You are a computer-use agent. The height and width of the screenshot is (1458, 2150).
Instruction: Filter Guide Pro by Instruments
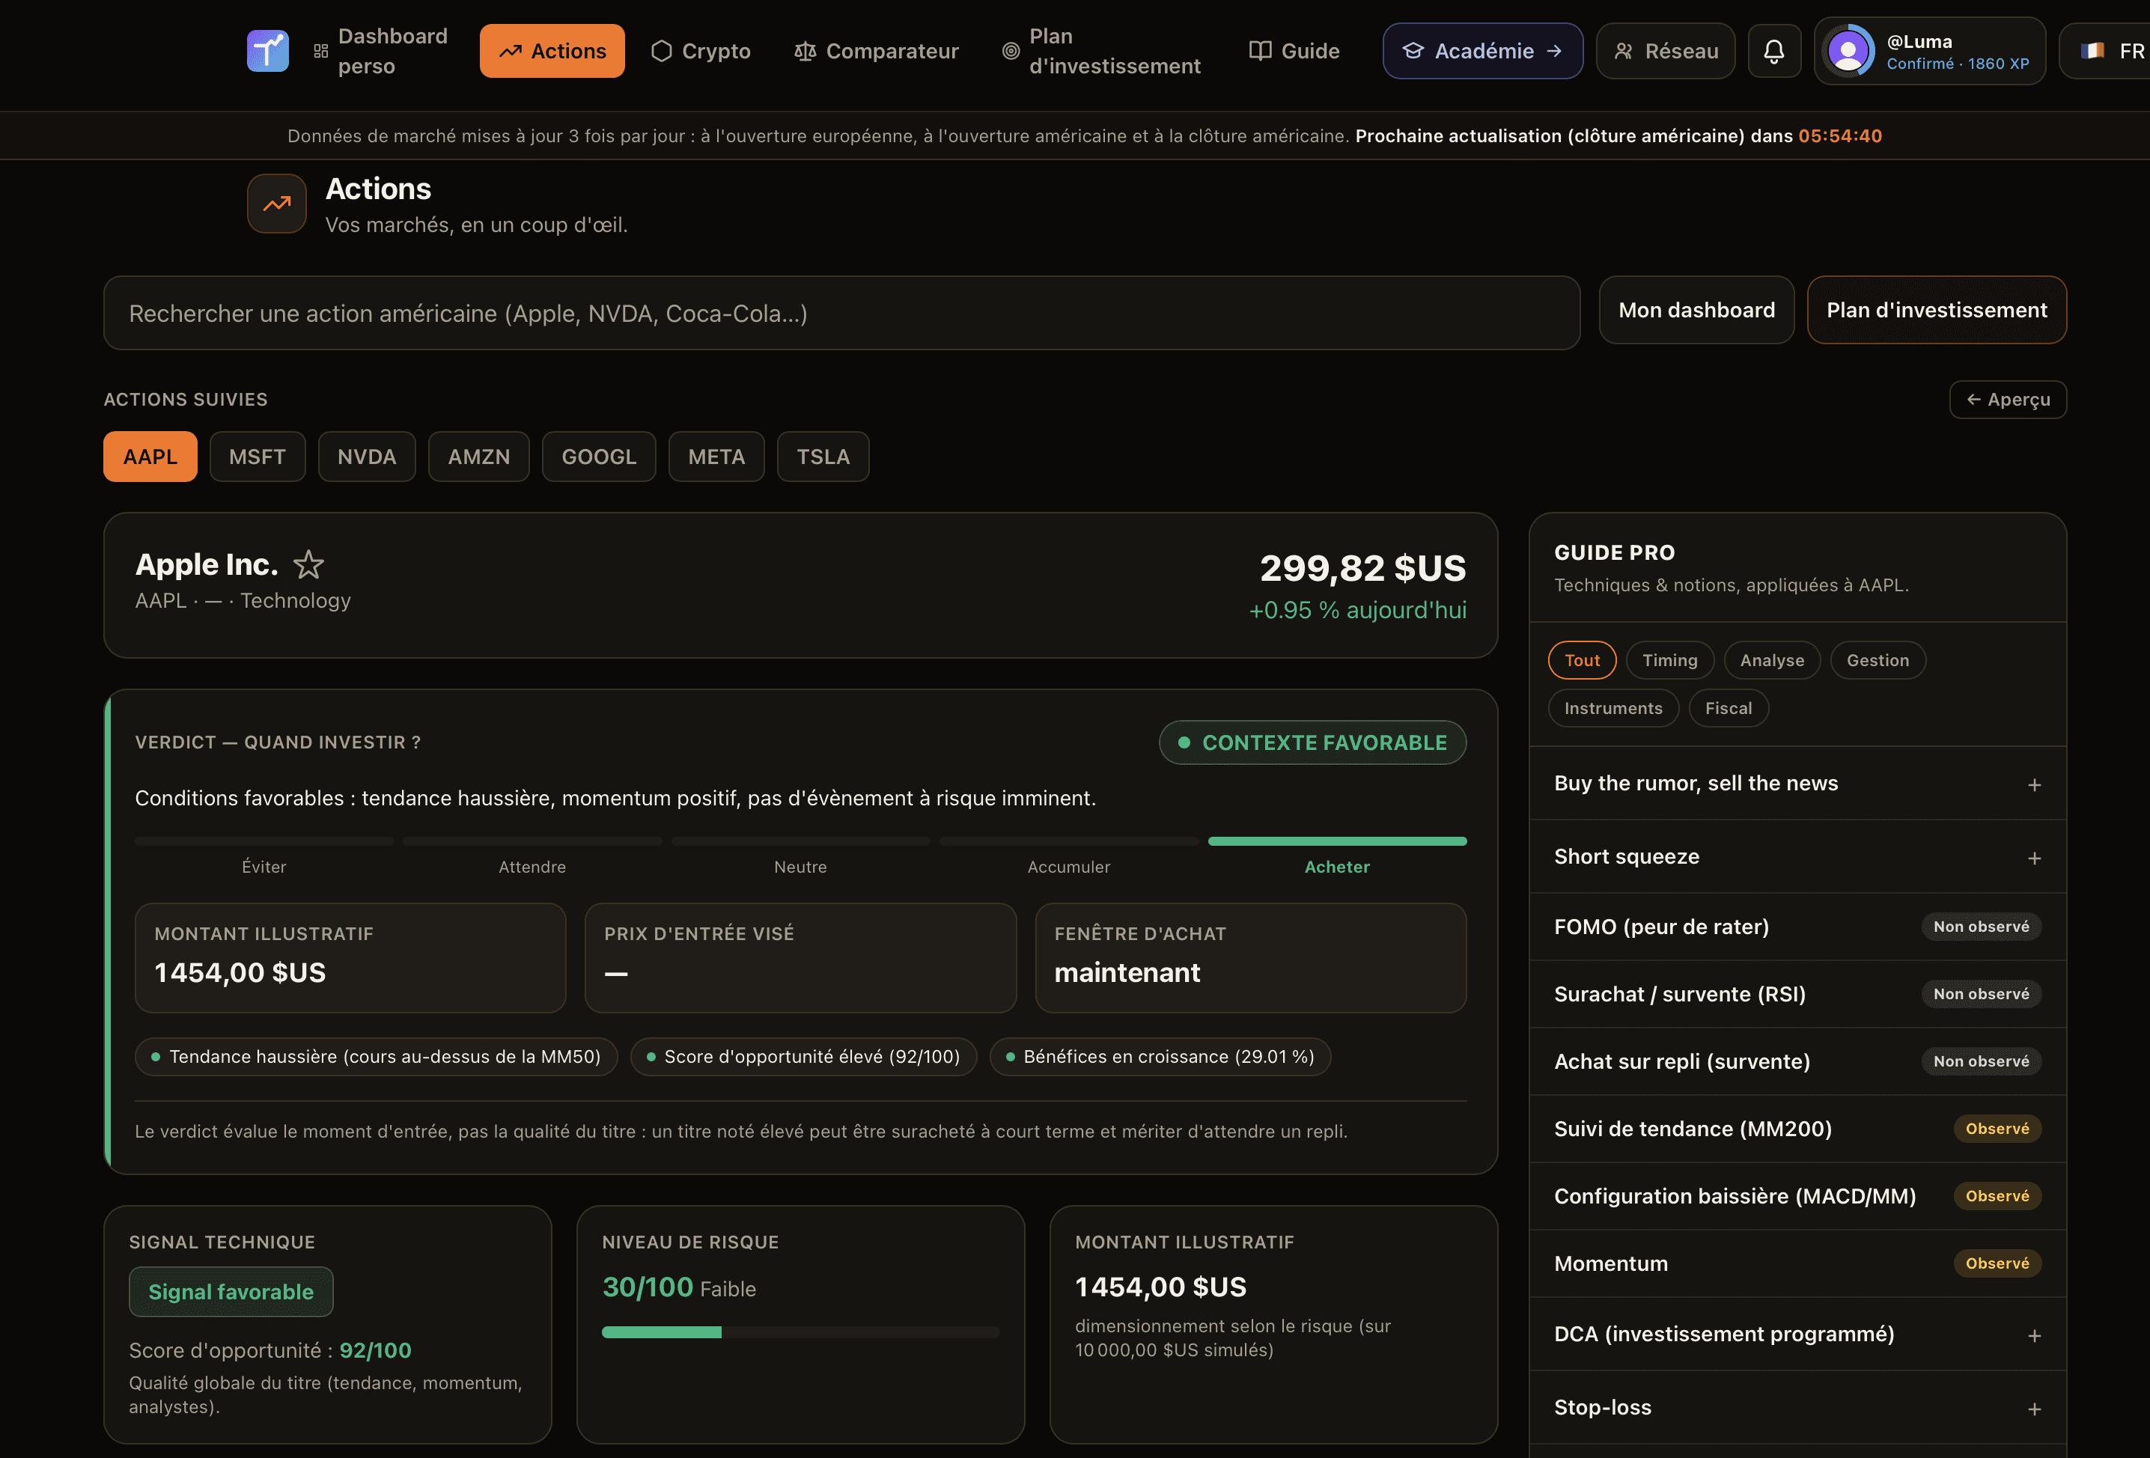pos(1613,708)
